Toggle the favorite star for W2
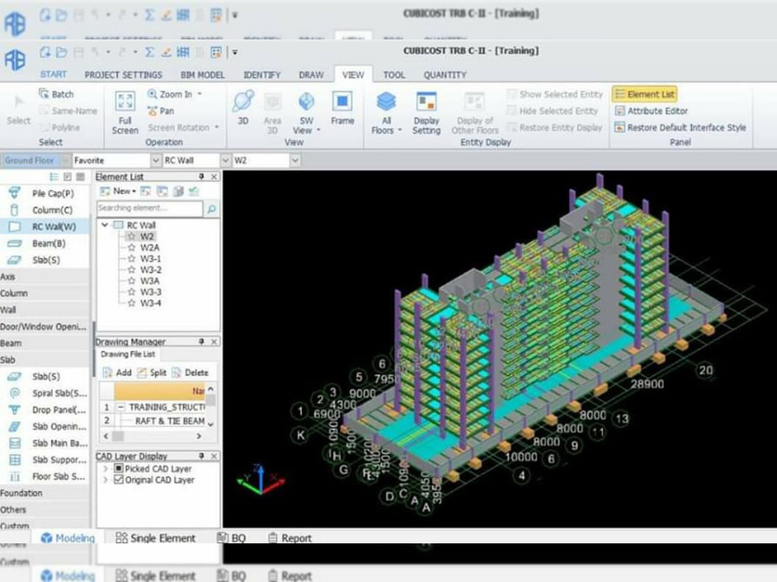The image size is (777, 582). click(x=131, y=236)
